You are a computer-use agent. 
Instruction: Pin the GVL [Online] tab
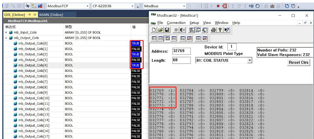(30, 15)
